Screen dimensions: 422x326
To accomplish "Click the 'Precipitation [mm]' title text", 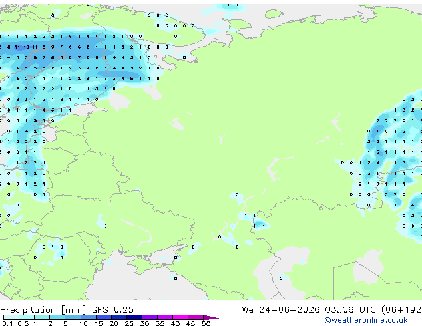I will pyautogui.click(x=43, y=310).
